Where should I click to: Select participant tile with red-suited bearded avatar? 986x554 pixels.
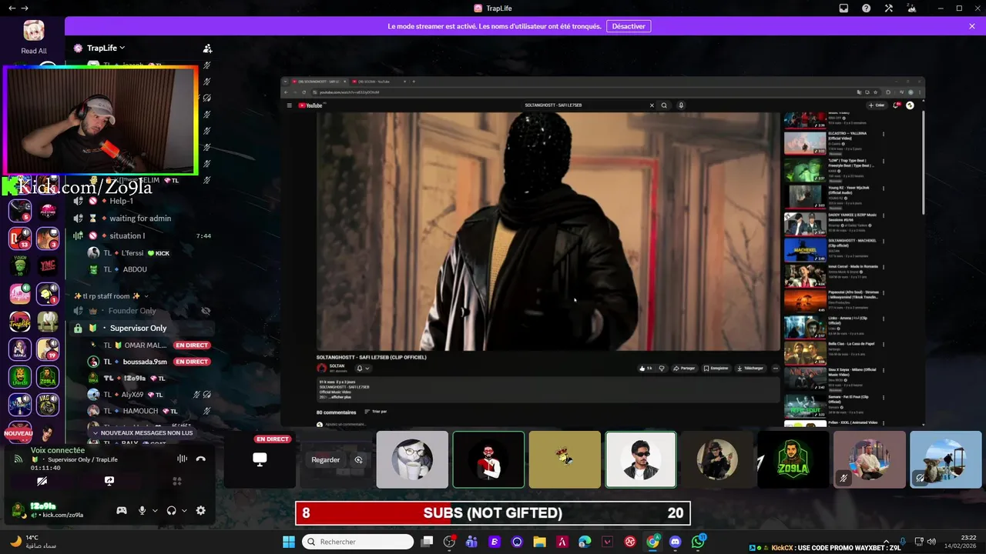click(x=488, y=459)
